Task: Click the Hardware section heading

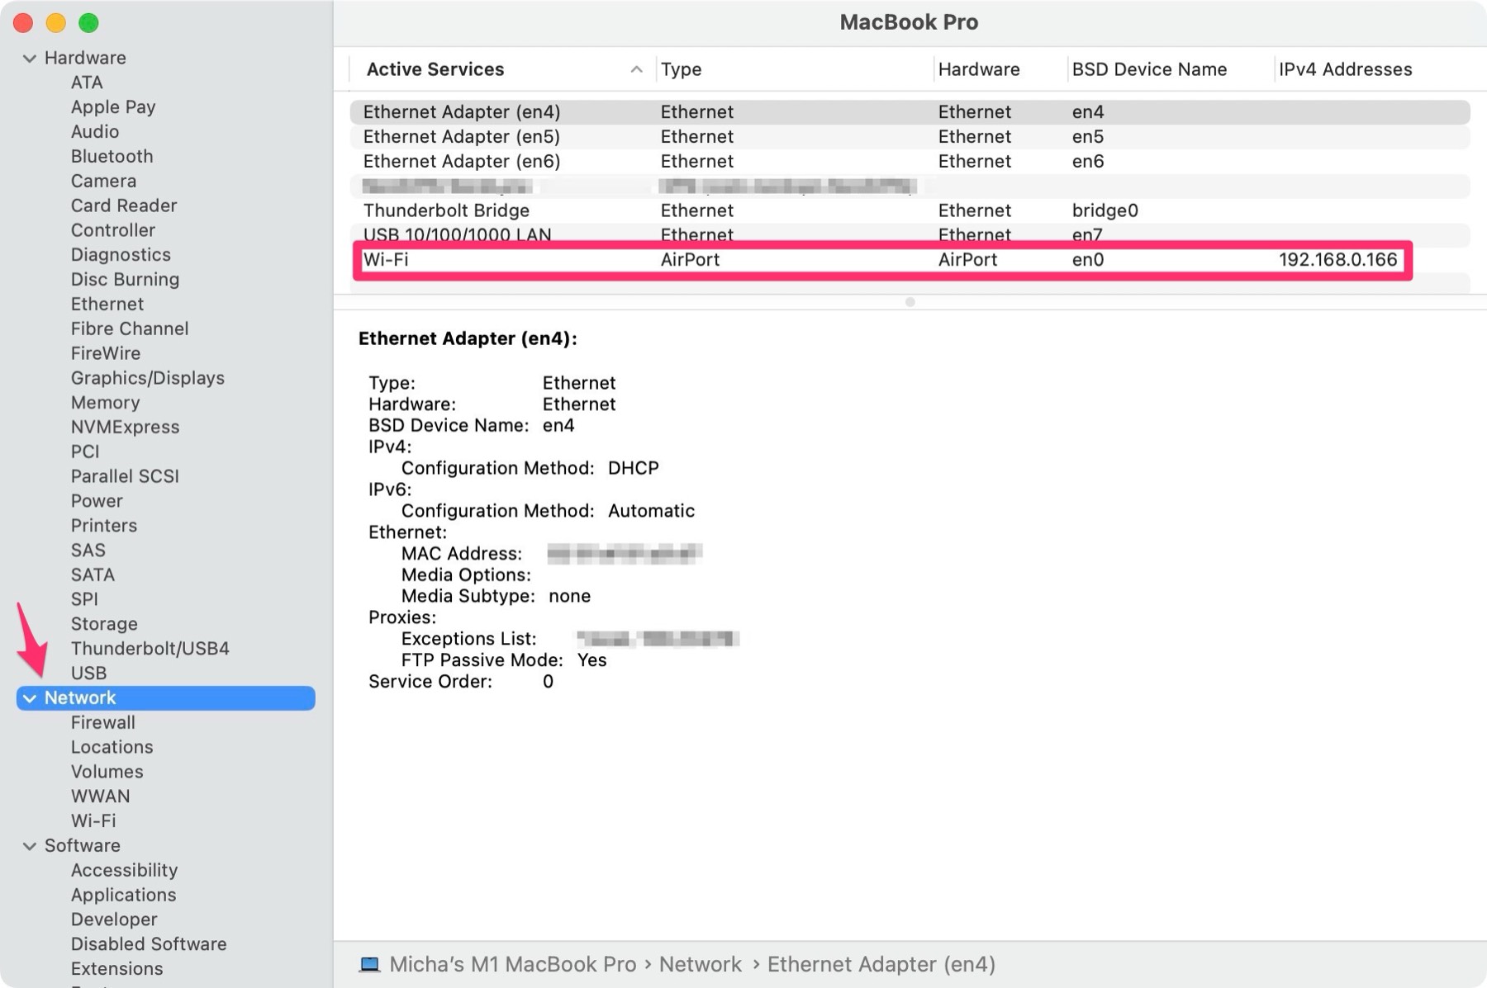Action: [85, 58]
